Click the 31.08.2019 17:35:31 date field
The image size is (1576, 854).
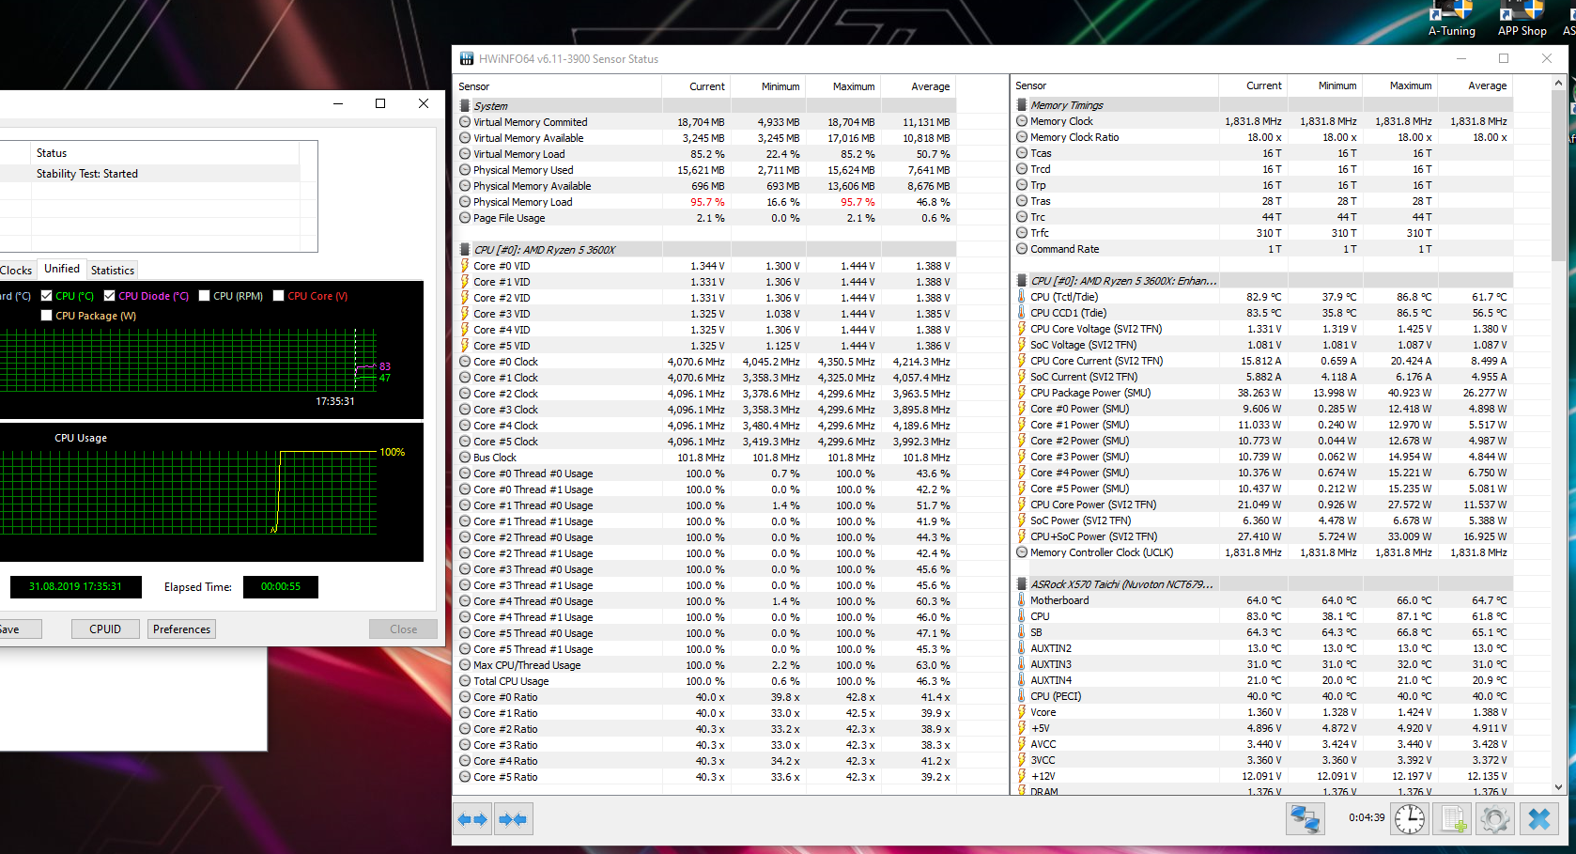(75, 587)
